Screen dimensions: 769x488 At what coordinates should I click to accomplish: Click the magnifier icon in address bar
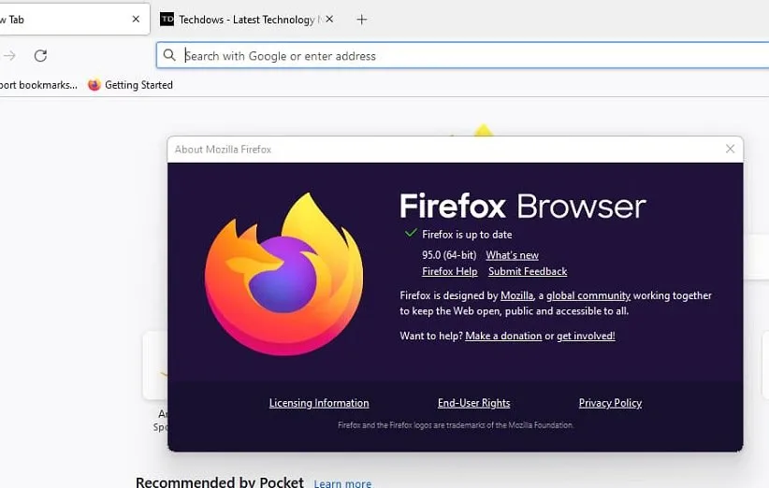click(169, 56)
